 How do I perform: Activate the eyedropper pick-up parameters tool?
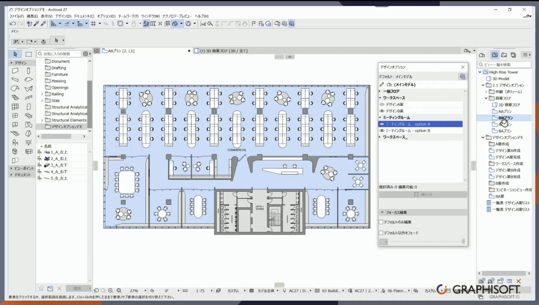(x=37, y=23)
